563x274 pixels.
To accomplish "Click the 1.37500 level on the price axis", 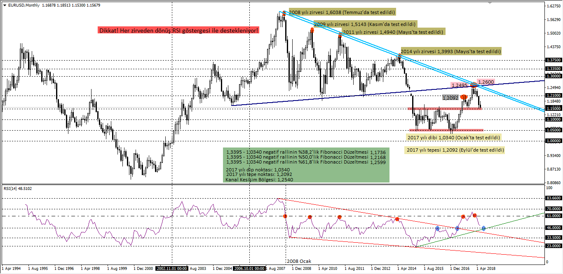I will pyautogui.click(x=553, y=61).
